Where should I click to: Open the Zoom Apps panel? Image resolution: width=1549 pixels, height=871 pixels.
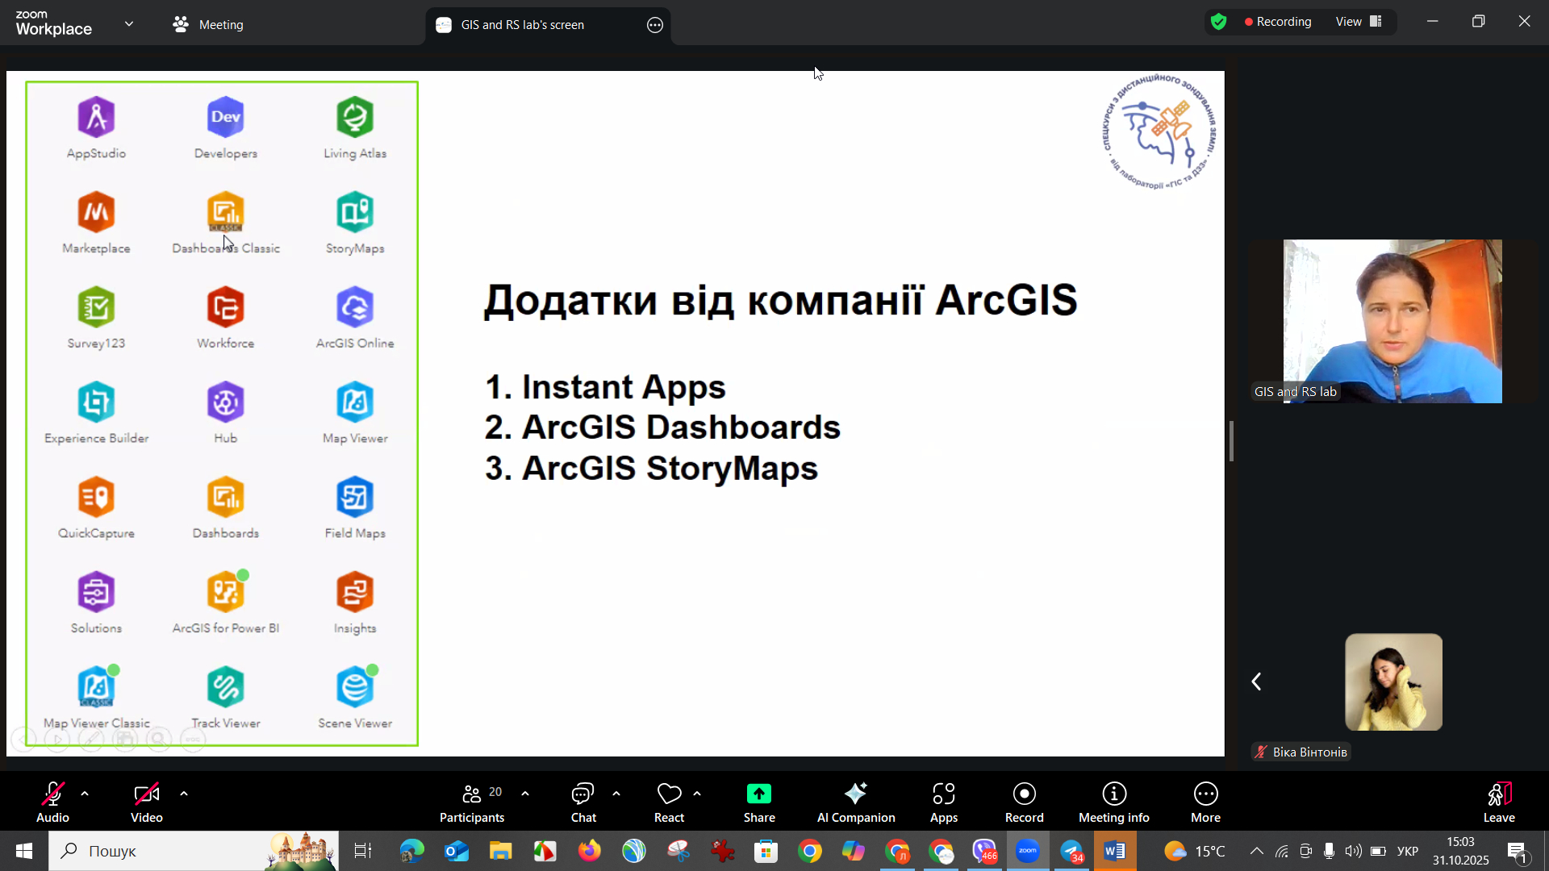click(943, 802)
